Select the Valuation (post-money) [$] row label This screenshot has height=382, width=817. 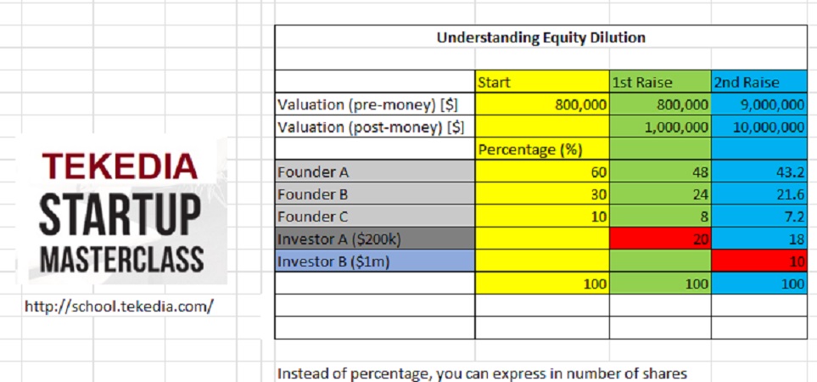click(374, 127)
